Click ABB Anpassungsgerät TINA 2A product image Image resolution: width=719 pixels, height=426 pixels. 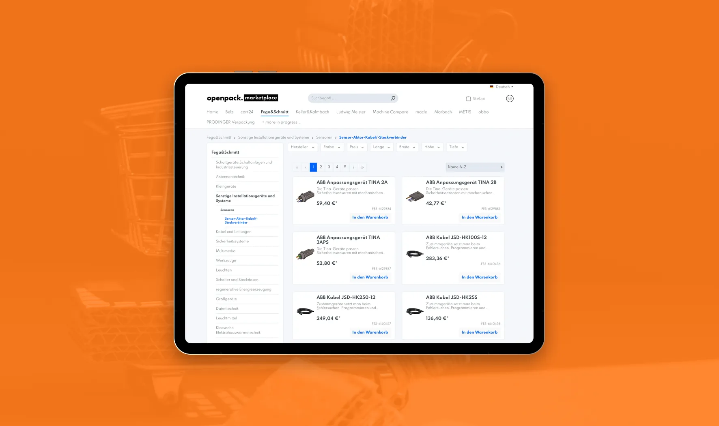pos(305,197)
